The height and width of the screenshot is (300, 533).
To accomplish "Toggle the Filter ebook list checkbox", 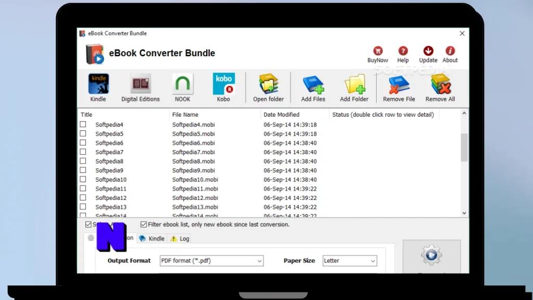I will 144,224.
